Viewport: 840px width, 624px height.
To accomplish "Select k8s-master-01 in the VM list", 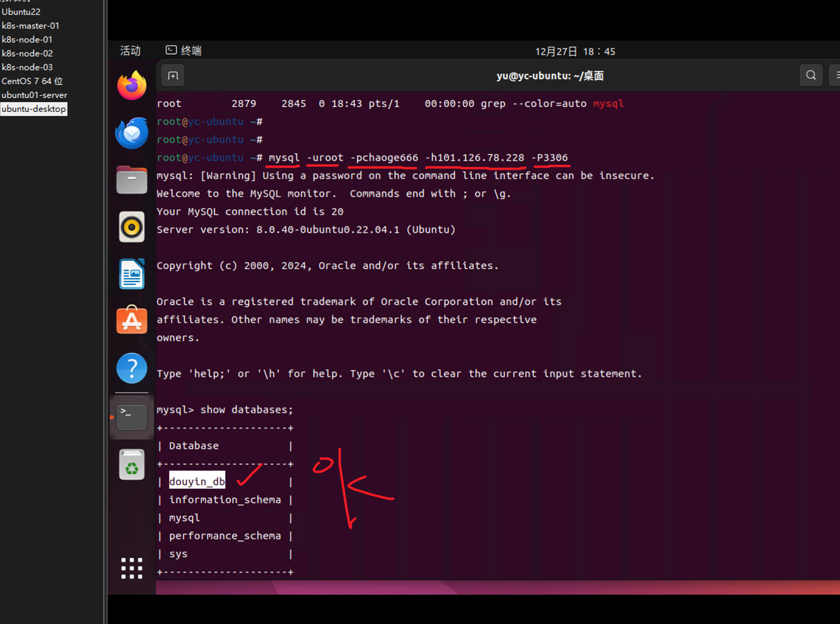I will 30,26.
